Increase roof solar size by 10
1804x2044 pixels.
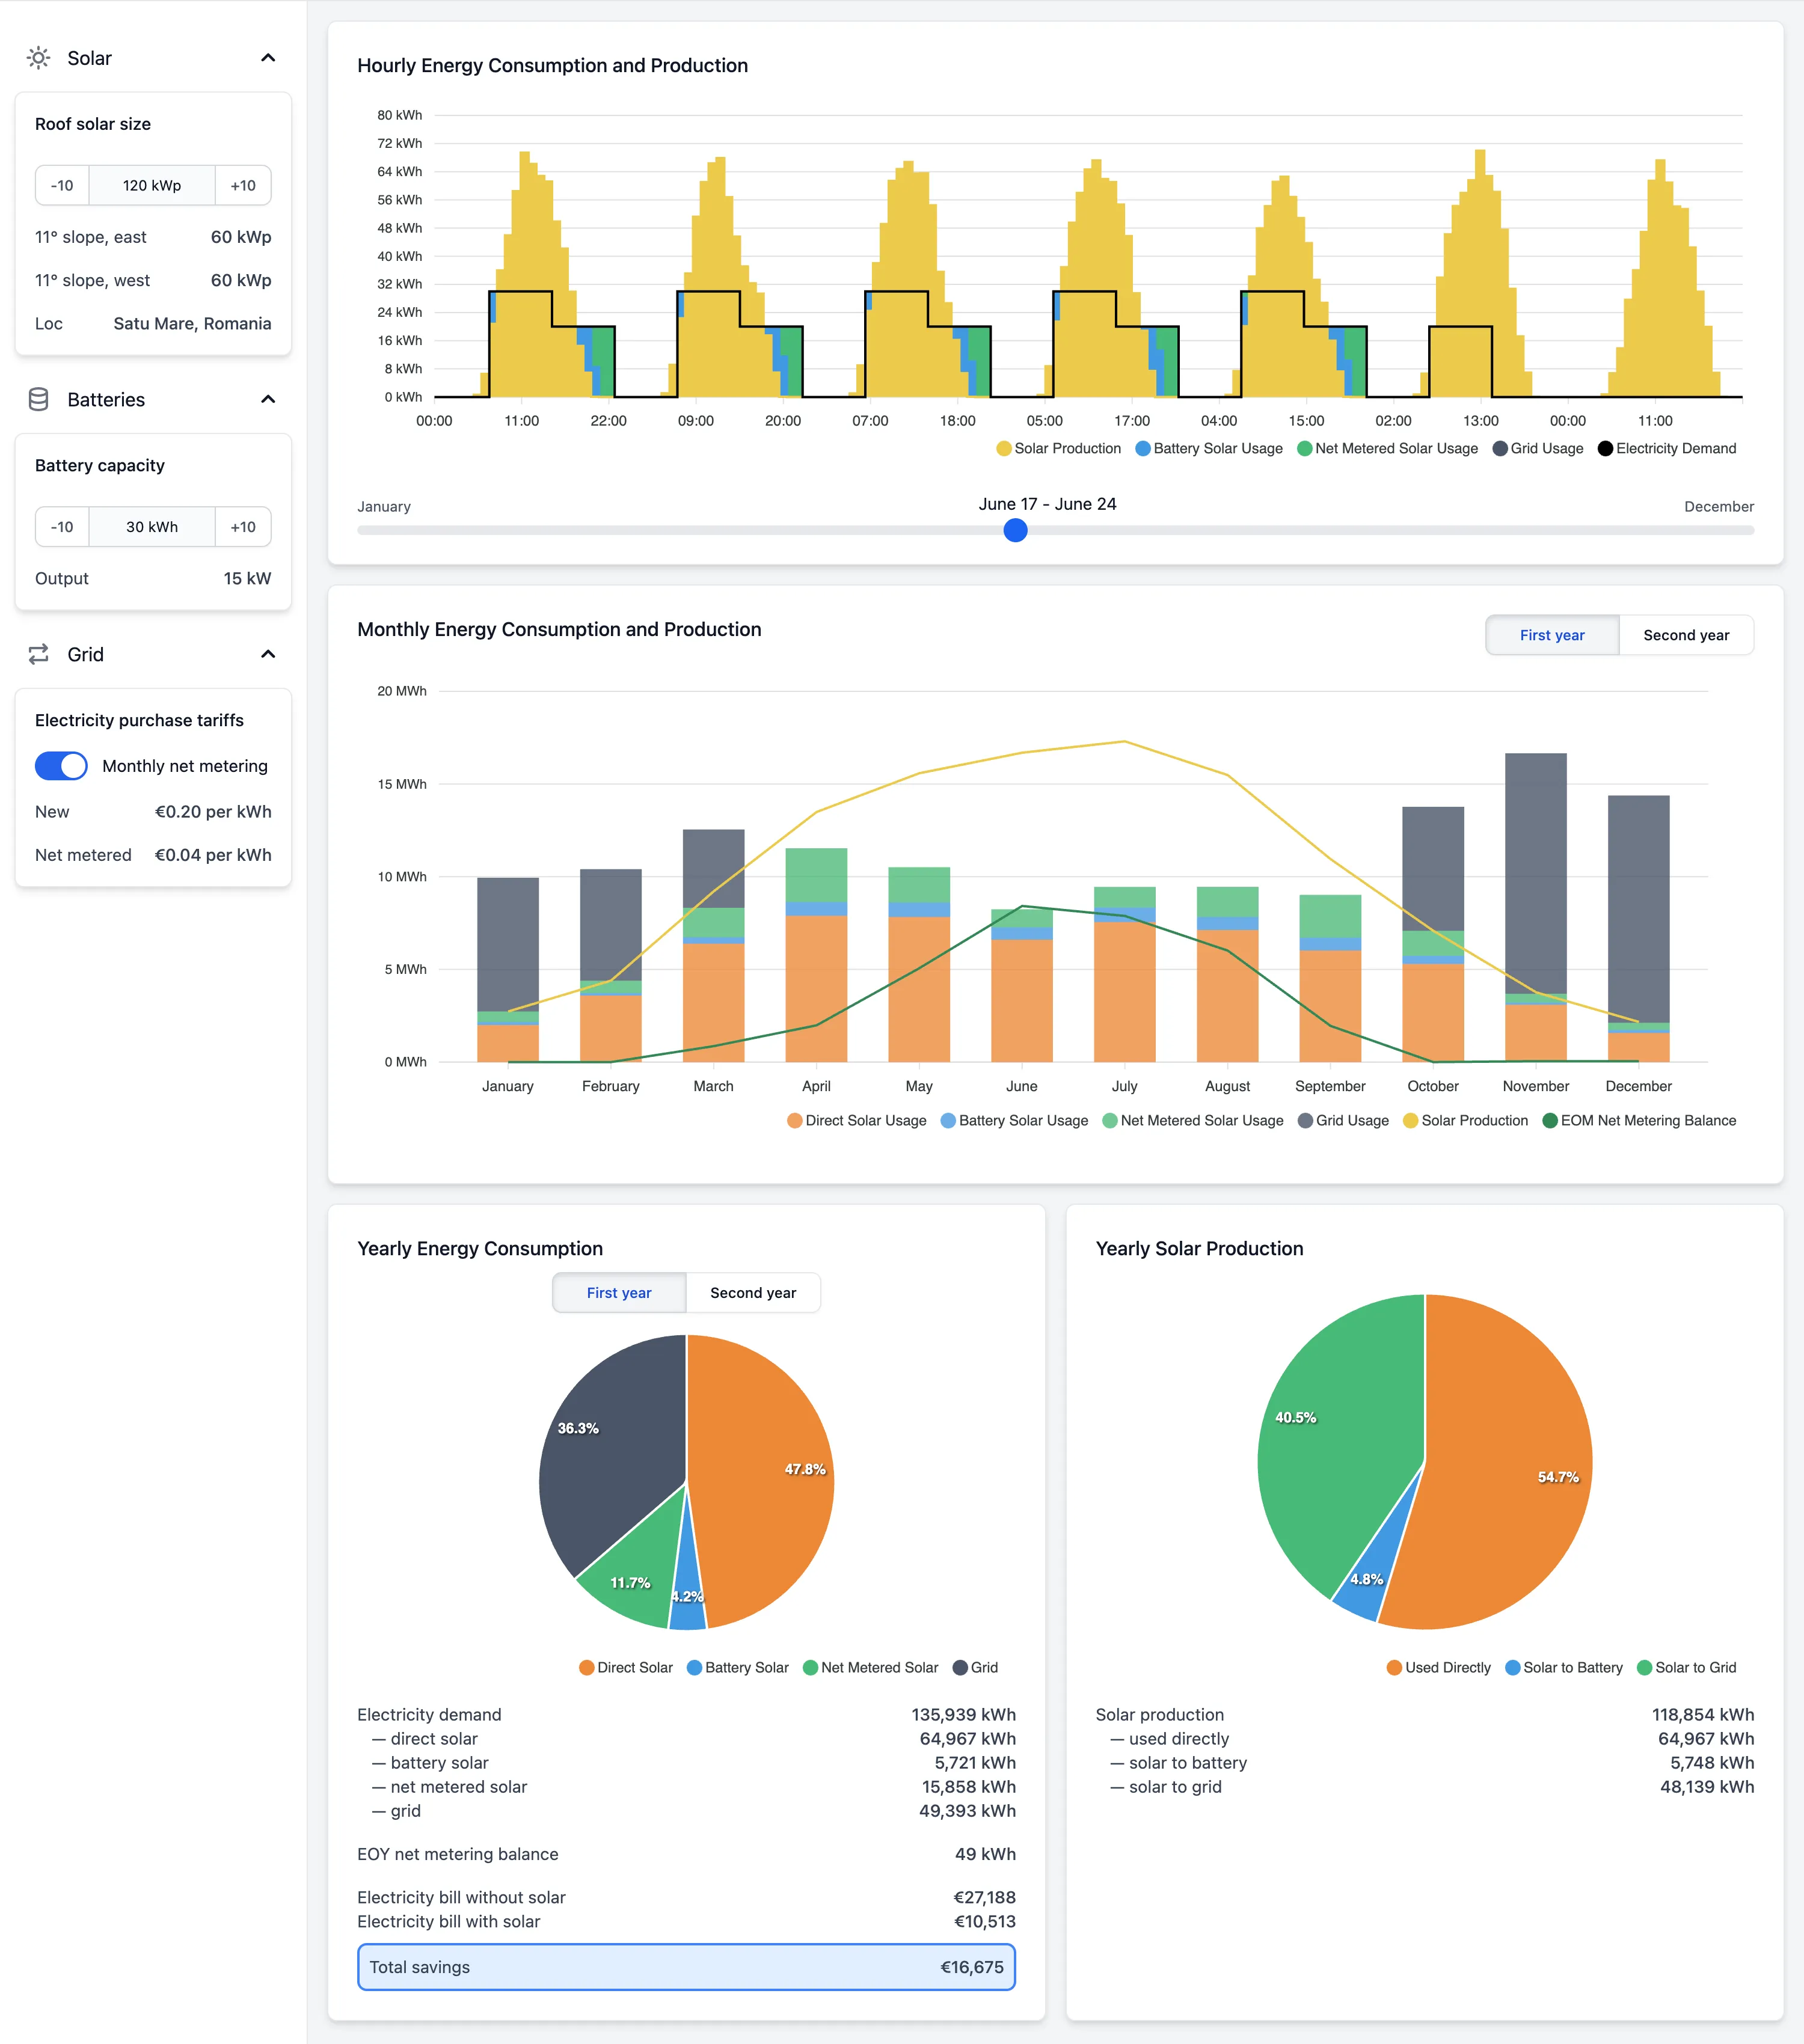(243, 185)
